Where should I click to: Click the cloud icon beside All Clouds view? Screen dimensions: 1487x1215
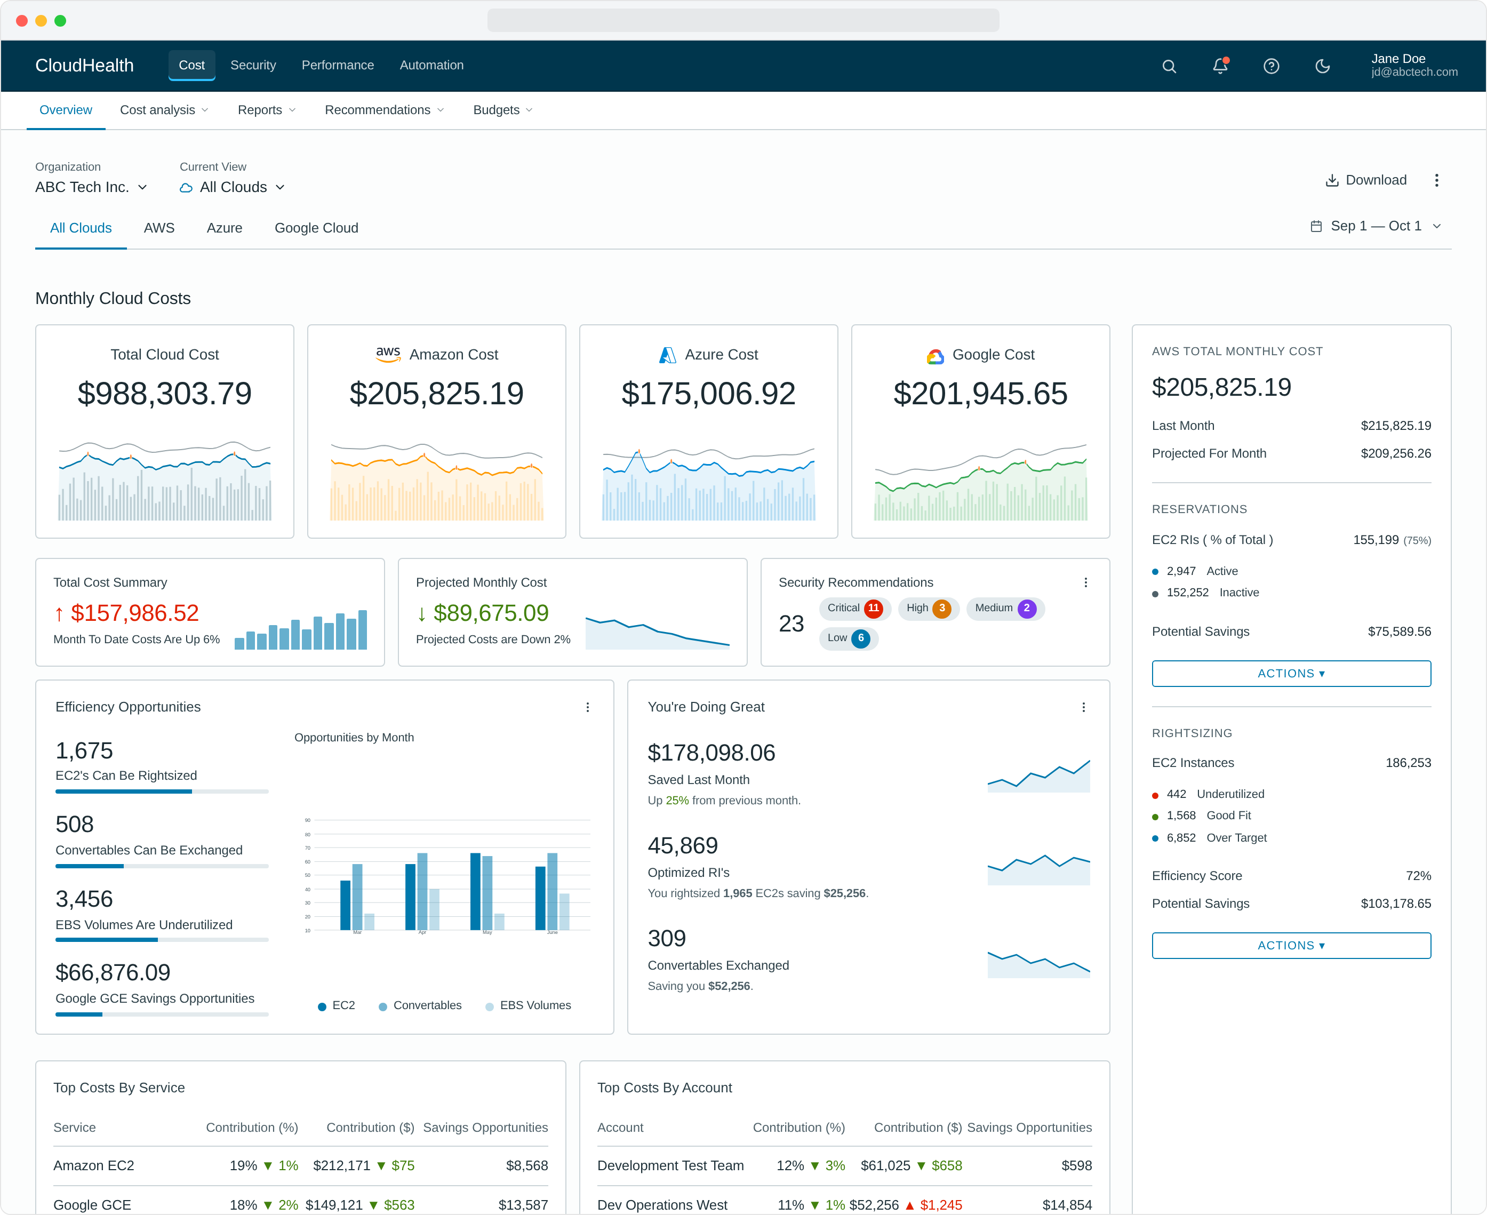pyautogui.click(x=186, y=188)
